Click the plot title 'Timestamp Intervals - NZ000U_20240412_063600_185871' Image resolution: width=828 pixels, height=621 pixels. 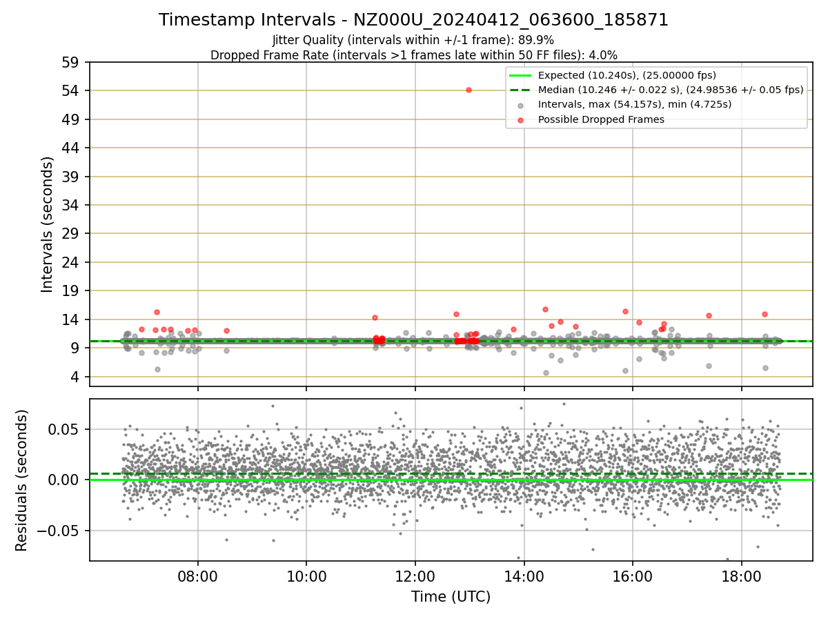[413, 20]
